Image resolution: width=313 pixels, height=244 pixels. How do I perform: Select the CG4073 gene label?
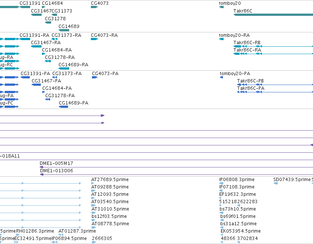click(100, 3)
